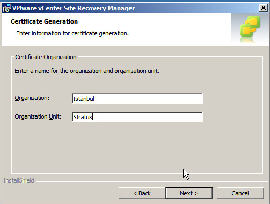This screenshot has width=270, height=204.
Task: Click the Certificate Generation heading
Action: [x=44, y=21]
